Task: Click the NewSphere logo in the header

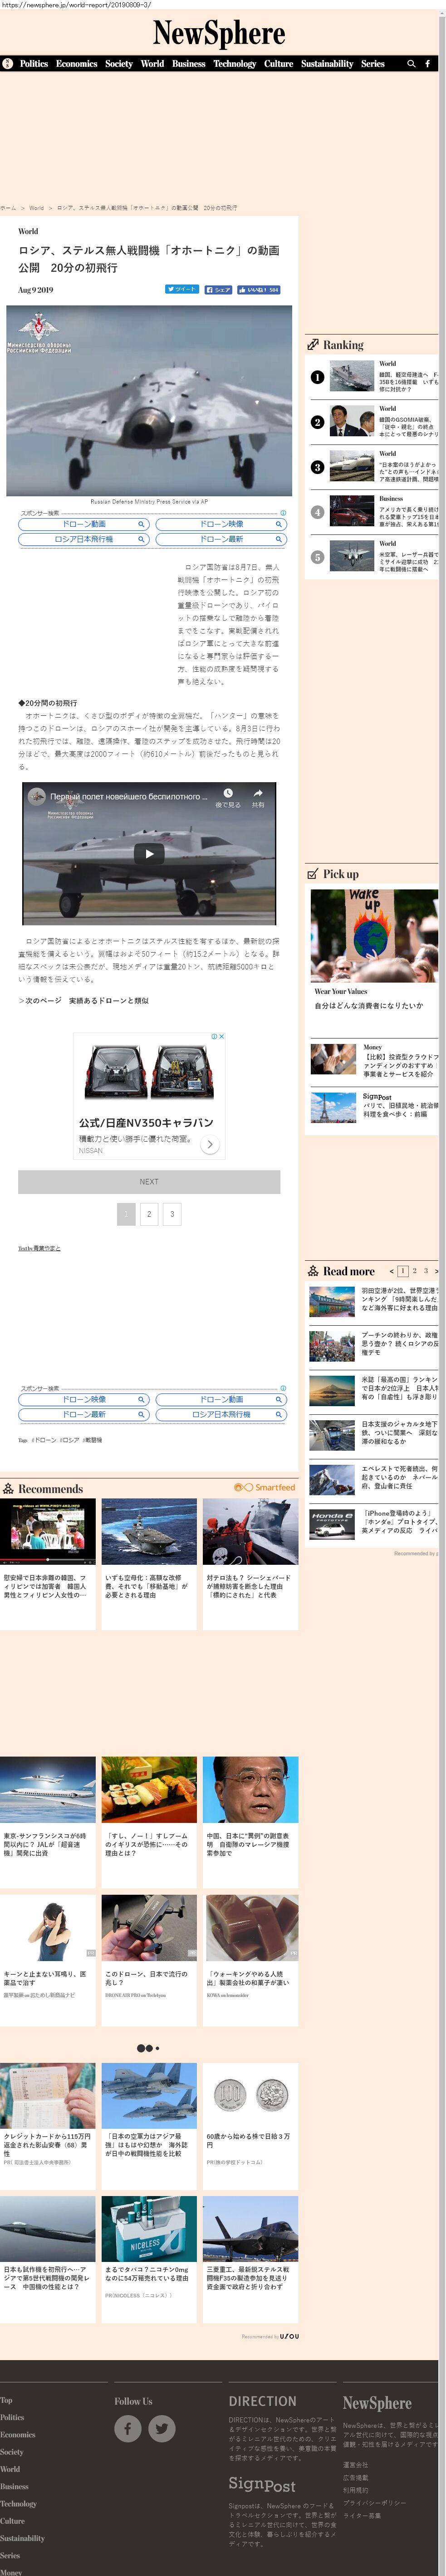Action: [219, 34]
